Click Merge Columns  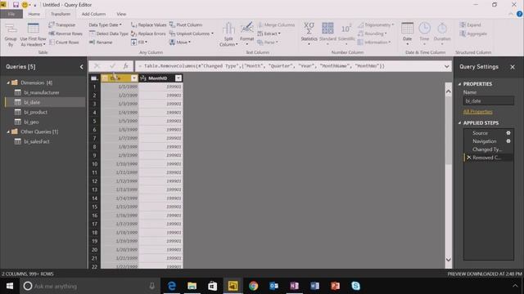pyautogui.click(x=276, y=25)
